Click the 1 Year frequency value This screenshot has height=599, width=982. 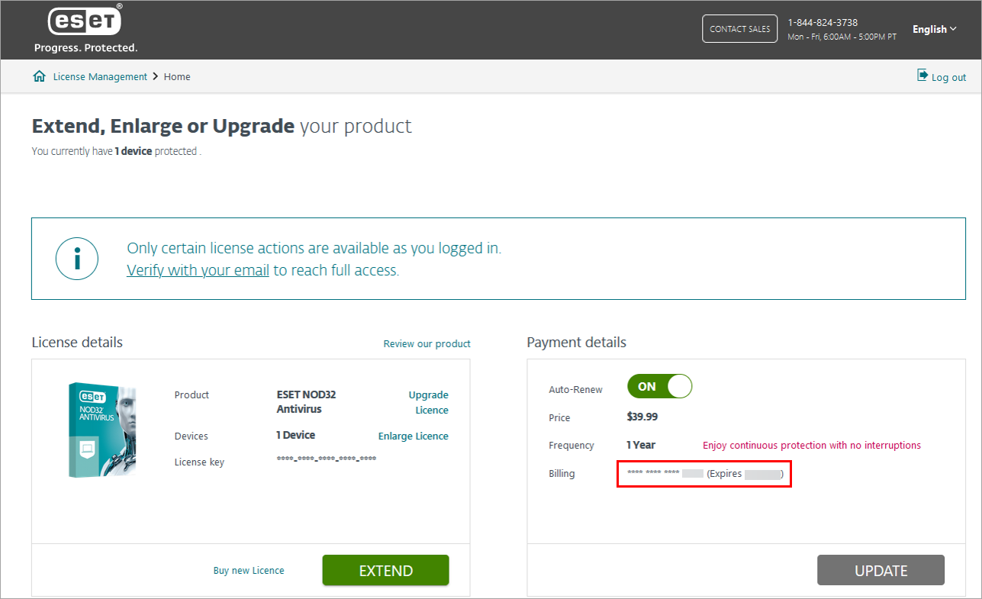(641, 445)
